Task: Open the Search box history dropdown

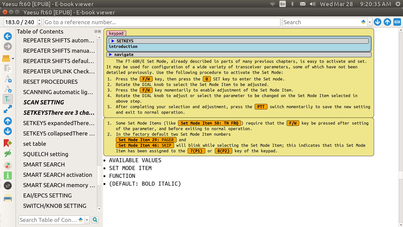Action: (370, 22)
